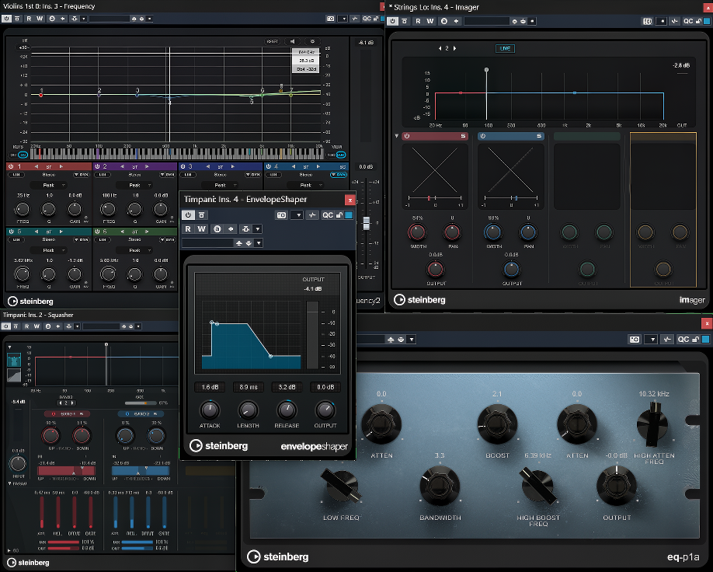Toggle power of Imager red band 1
713x572 pixels.
click(407, 136)
